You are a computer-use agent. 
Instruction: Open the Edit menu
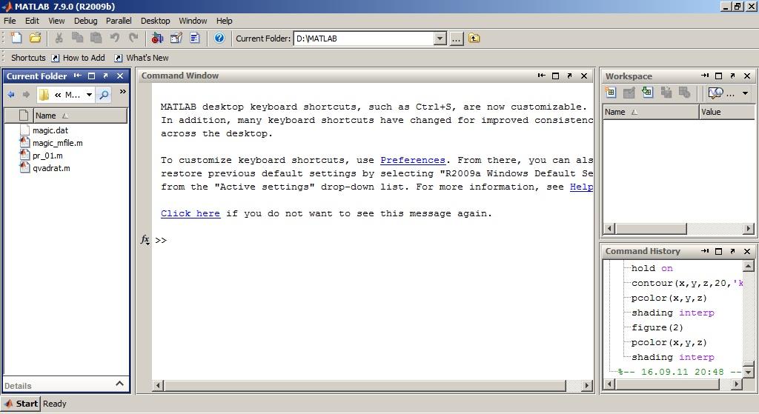32,21
